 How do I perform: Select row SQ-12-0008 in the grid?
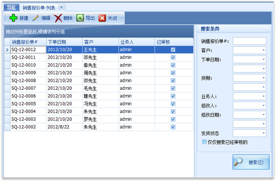coord(28,80)
